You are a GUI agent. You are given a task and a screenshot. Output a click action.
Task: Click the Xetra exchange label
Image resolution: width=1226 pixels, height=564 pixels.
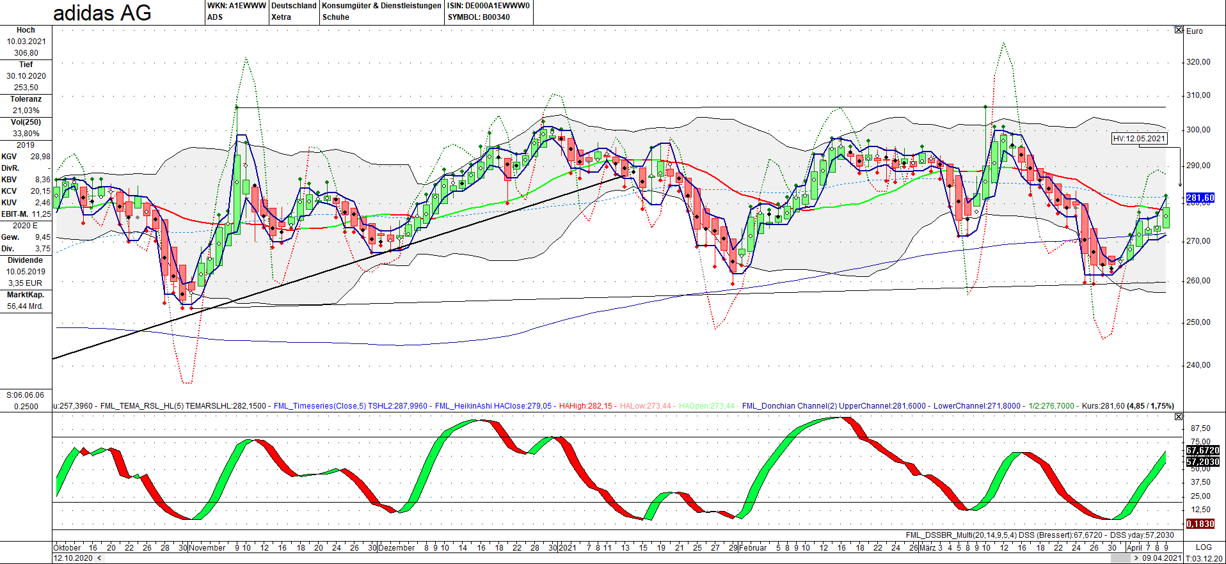pos(281,17)
